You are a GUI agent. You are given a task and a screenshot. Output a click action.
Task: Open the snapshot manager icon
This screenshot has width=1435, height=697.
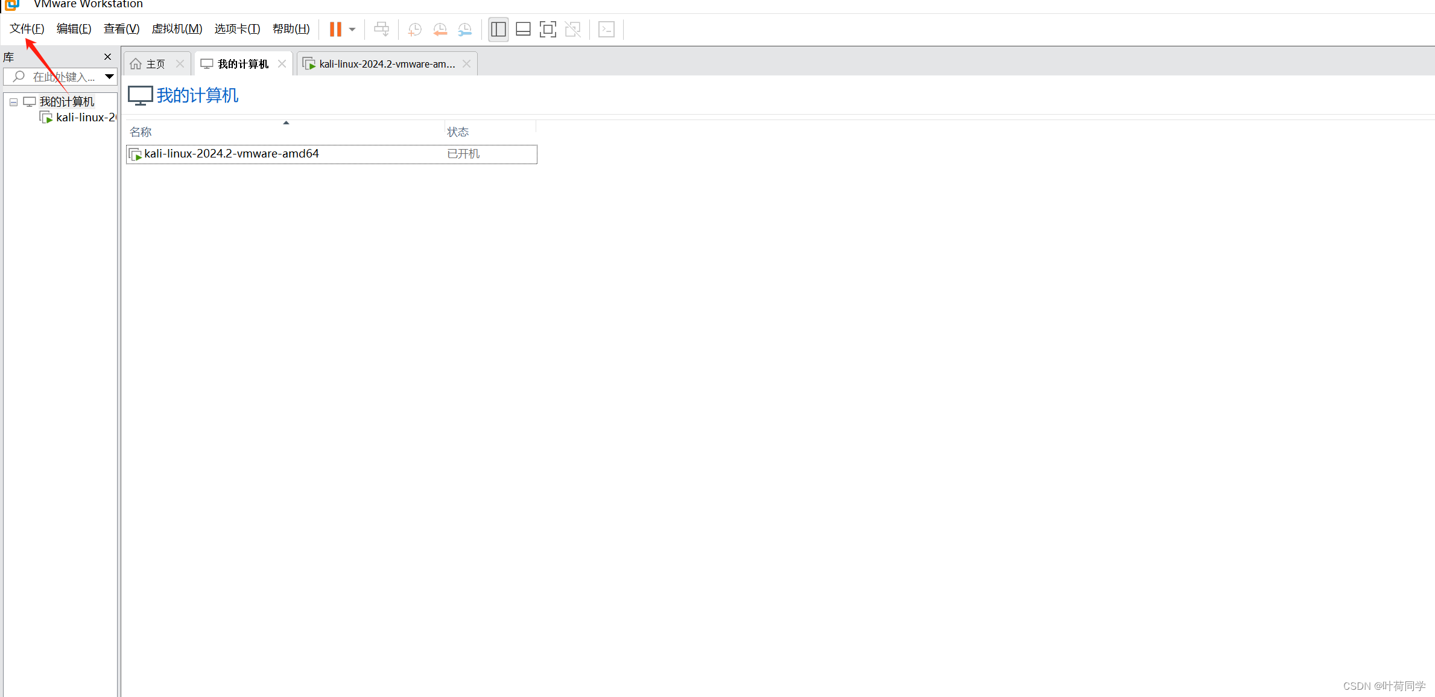[464, 29]
